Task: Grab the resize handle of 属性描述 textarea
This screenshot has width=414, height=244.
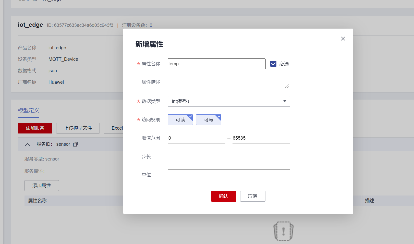Action: pyautogui.click(x=287, y=86)
